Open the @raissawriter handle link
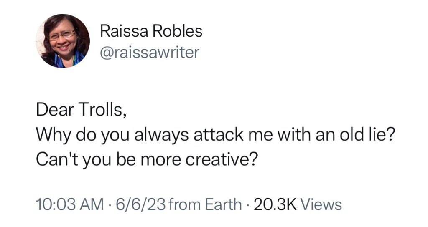 (150, 52)
